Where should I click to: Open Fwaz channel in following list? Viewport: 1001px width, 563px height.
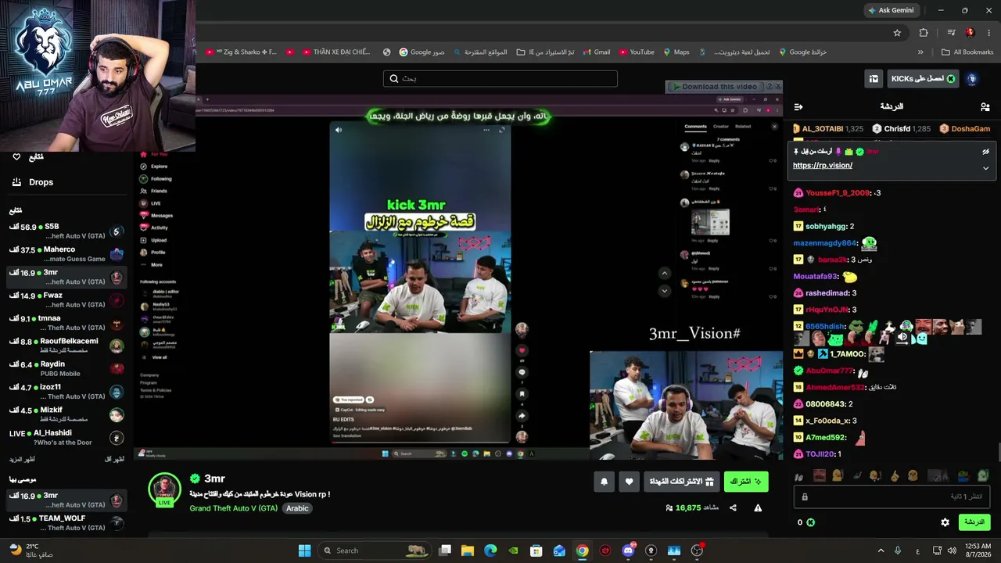pyautogui.click(x=66, y=300)
